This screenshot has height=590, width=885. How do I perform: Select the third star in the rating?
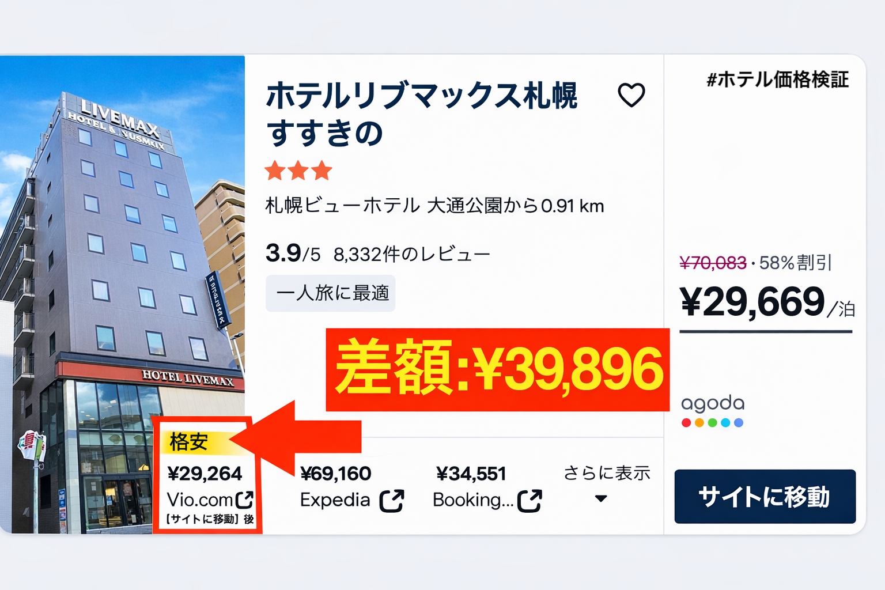322,170
